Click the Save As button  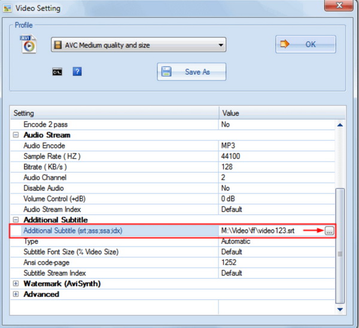pos(191,72)
